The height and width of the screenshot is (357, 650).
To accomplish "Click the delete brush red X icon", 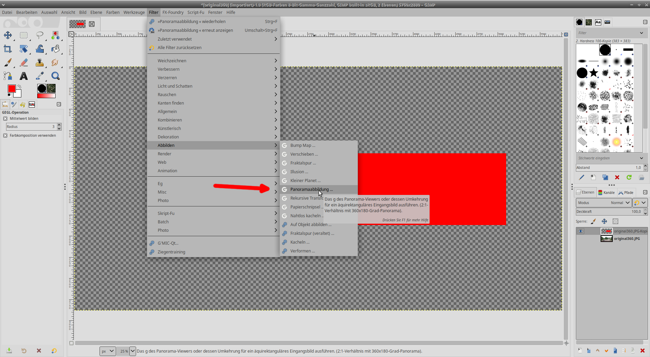I will pos(617,177).
